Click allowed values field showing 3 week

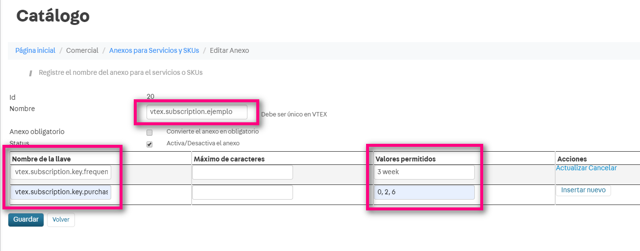424,172
